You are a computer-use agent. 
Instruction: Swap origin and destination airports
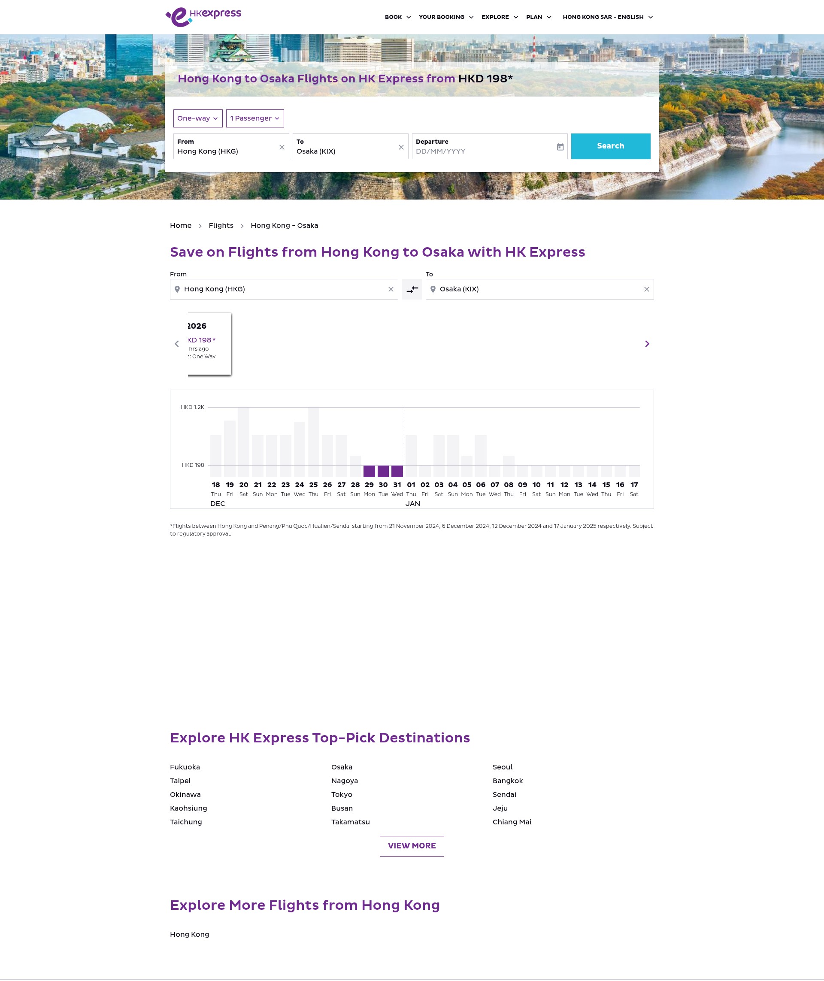click(x=412, y=290)
